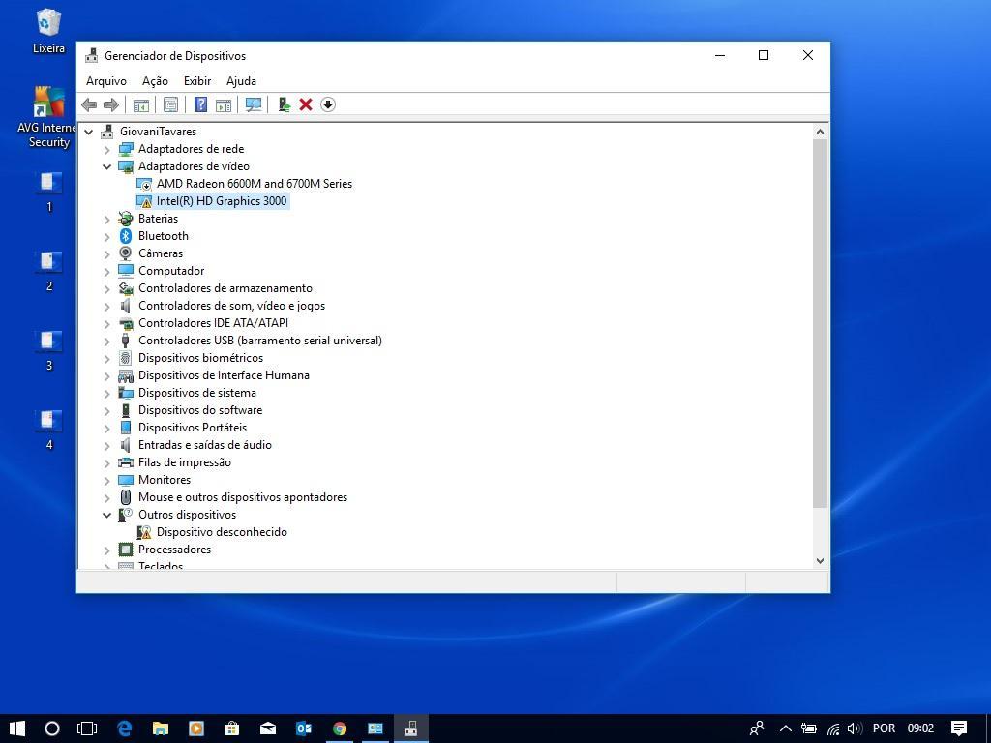Click the Dispositivos Portáteis icon

point(126,428)
